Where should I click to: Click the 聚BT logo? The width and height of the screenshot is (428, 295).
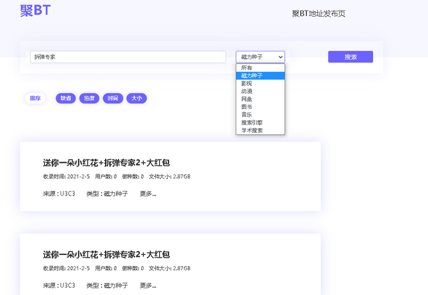click(35, 11)
